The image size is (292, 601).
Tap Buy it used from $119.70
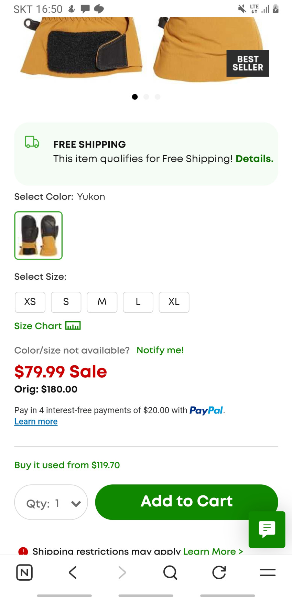point(67,465)
